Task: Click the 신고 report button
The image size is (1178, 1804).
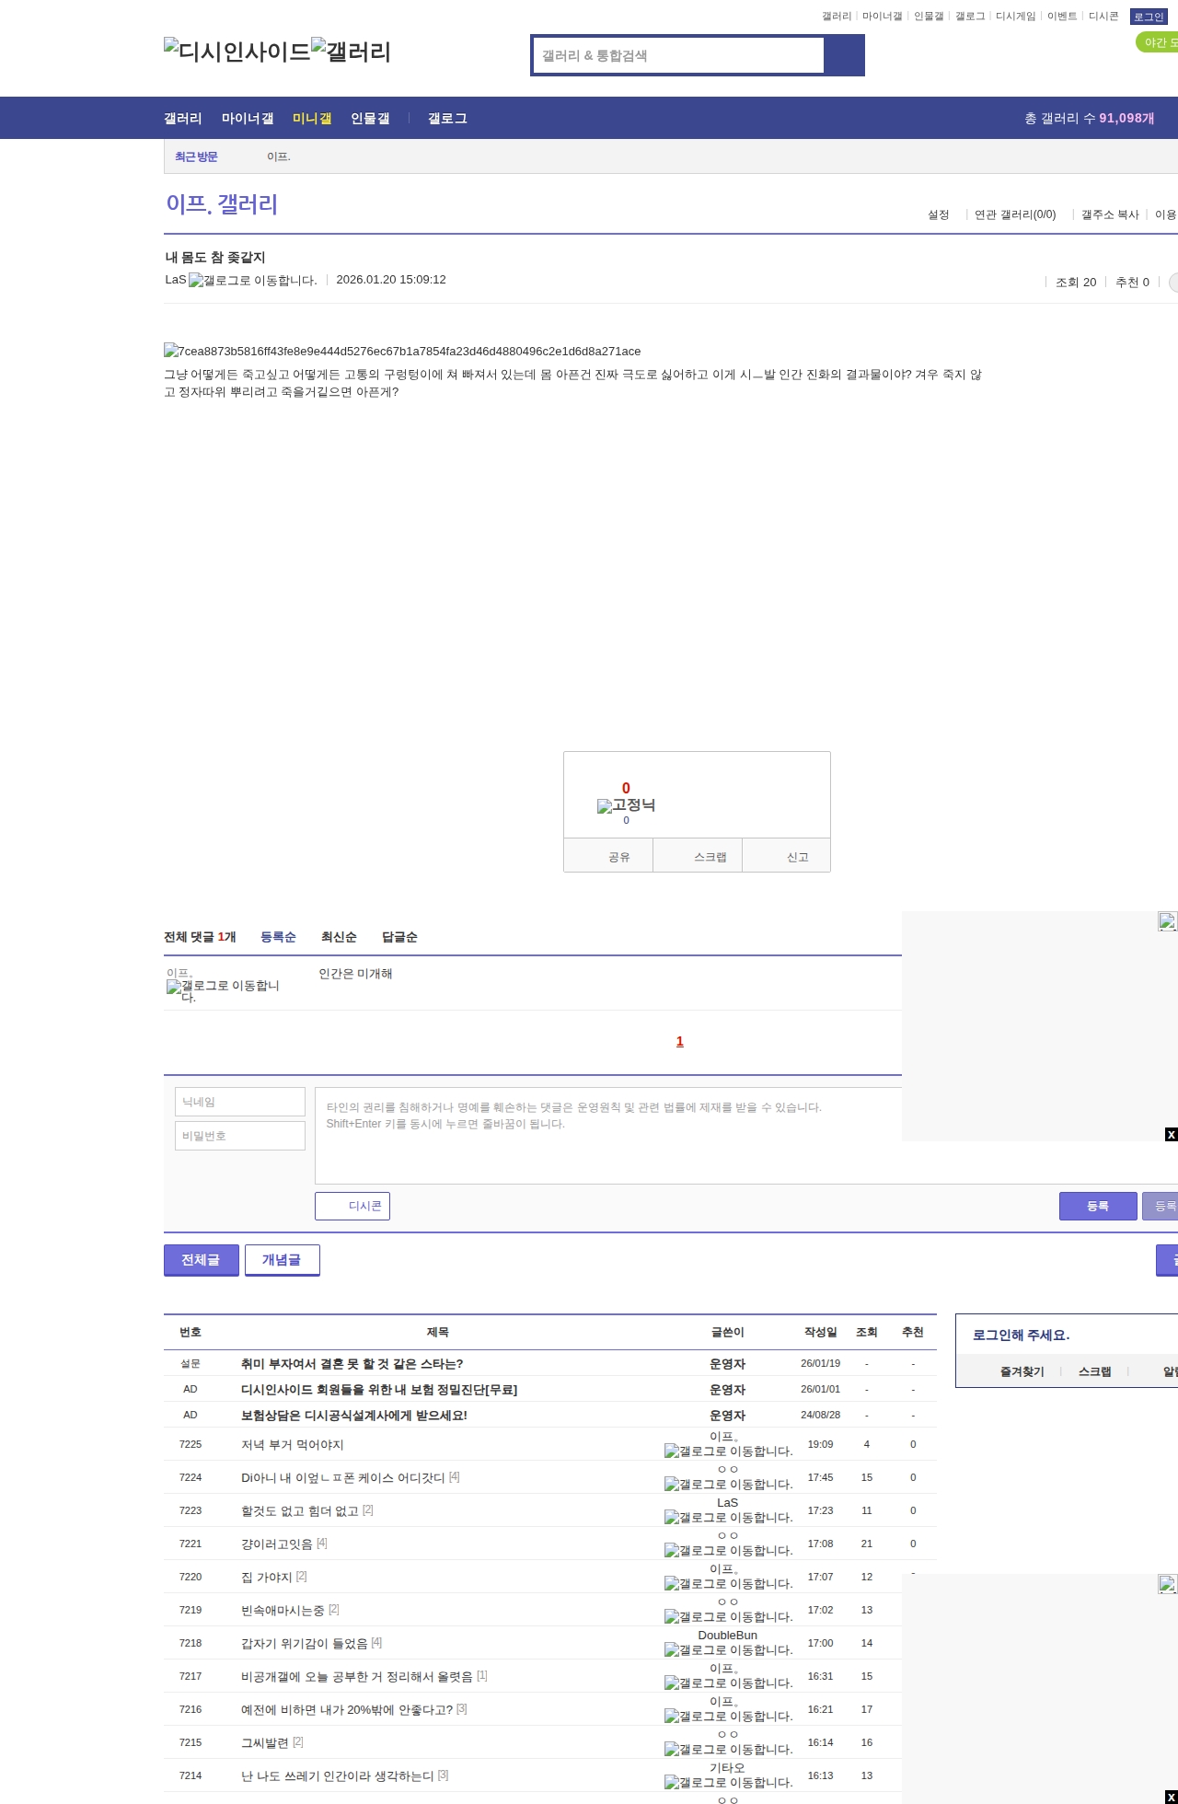Action: (x=797, y=856)
